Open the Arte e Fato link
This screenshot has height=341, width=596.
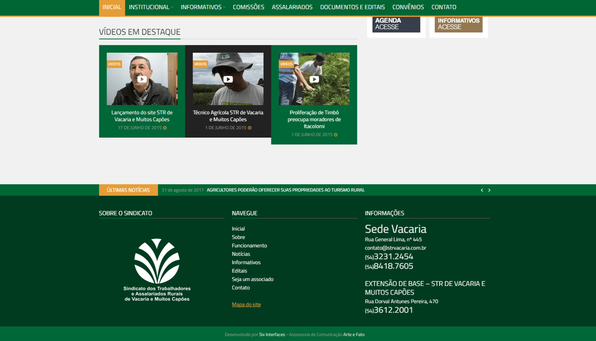[x=354, y=334]
